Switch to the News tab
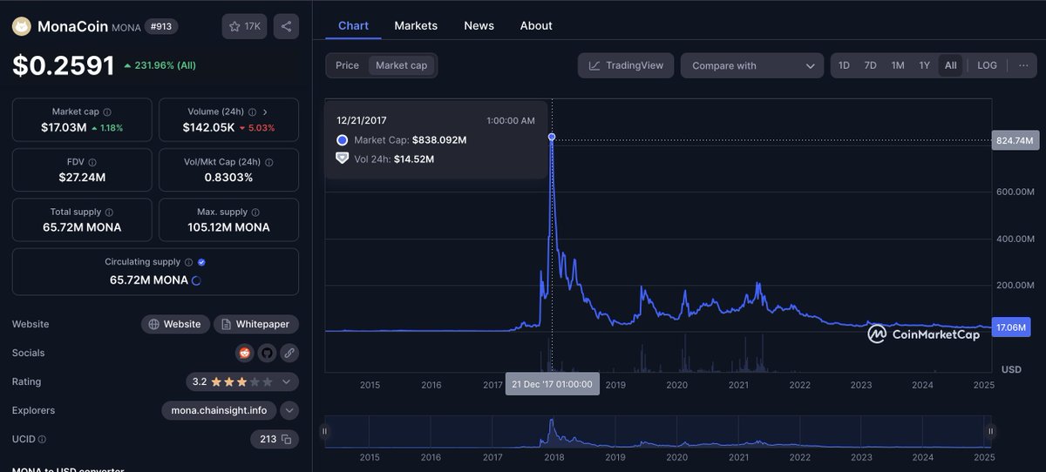1046x472 pixels. [479, 26]
